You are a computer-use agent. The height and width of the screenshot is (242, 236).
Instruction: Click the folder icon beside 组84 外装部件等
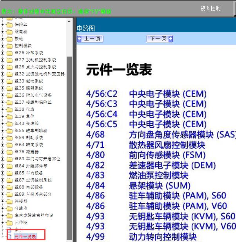[9, 166]
